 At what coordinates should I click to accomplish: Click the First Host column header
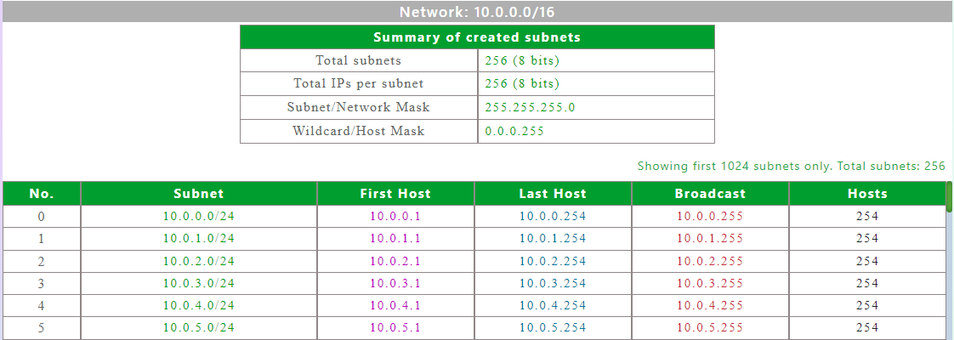point(395,194)
